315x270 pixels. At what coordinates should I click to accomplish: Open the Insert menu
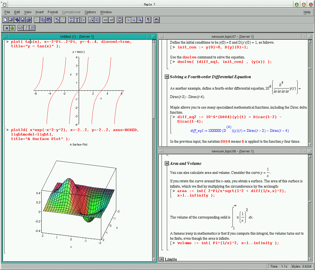click(x=40, y=12)
